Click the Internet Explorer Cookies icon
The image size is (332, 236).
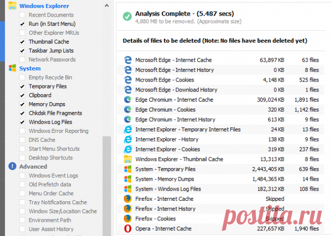pyautogui.click(x=128, y=149)
